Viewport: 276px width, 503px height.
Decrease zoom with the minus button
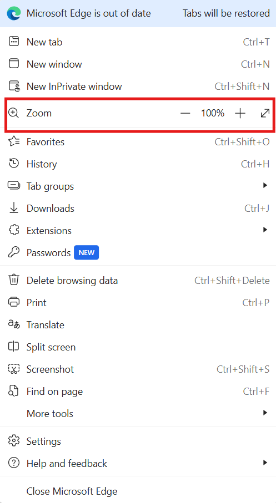tap(185, 113)
